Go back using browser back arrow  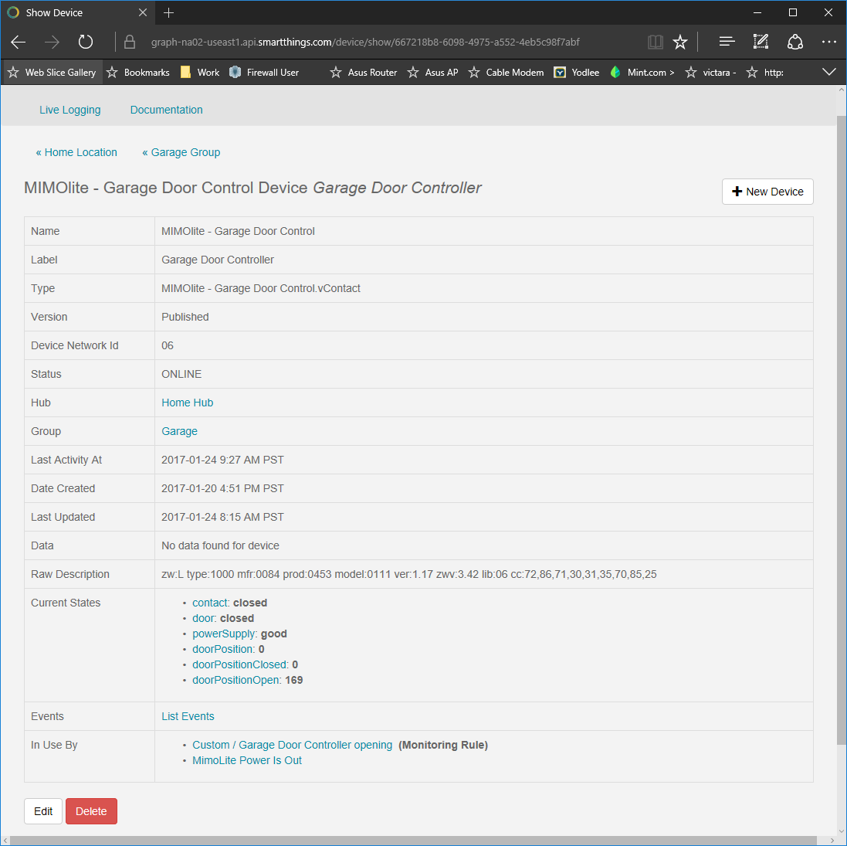click(19, 42)
